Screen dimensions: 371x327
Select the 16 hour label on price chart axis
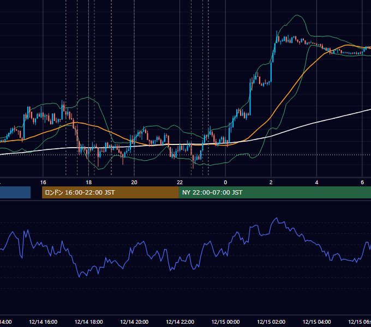(43, 183)
